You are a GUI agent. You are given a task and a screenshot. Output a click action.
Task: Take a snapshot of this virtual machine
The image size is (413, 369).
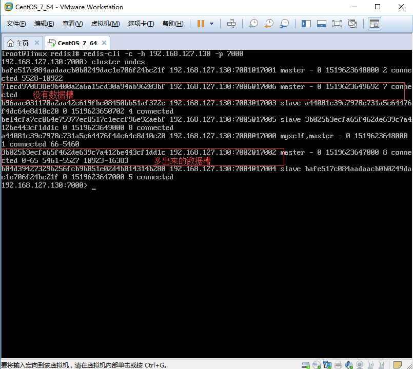(x=253, y=24)
